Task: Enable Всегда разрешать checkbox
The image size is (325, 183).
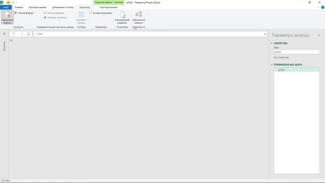Action: [91, 13]
